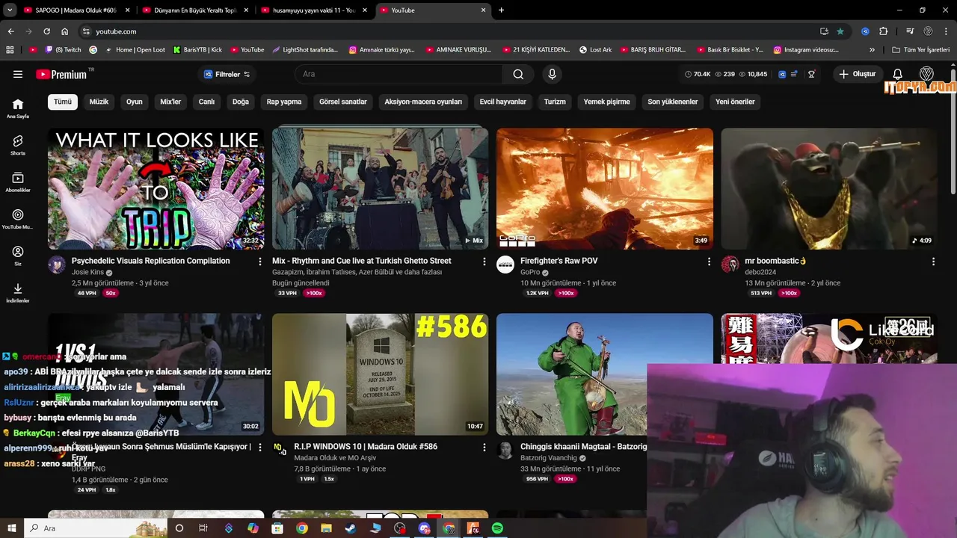This screenshot has width=957, height=538.
Task: Open the LightShot bookmark
Action: (305, 50)
